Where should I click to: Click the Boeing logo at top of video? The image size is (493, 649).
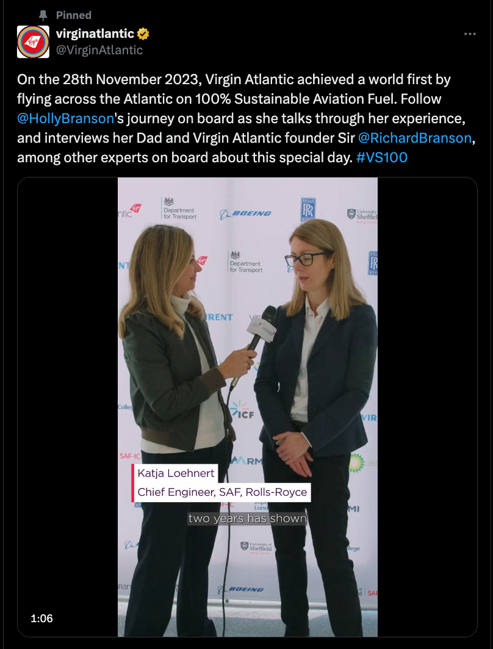tap(245, 213)
